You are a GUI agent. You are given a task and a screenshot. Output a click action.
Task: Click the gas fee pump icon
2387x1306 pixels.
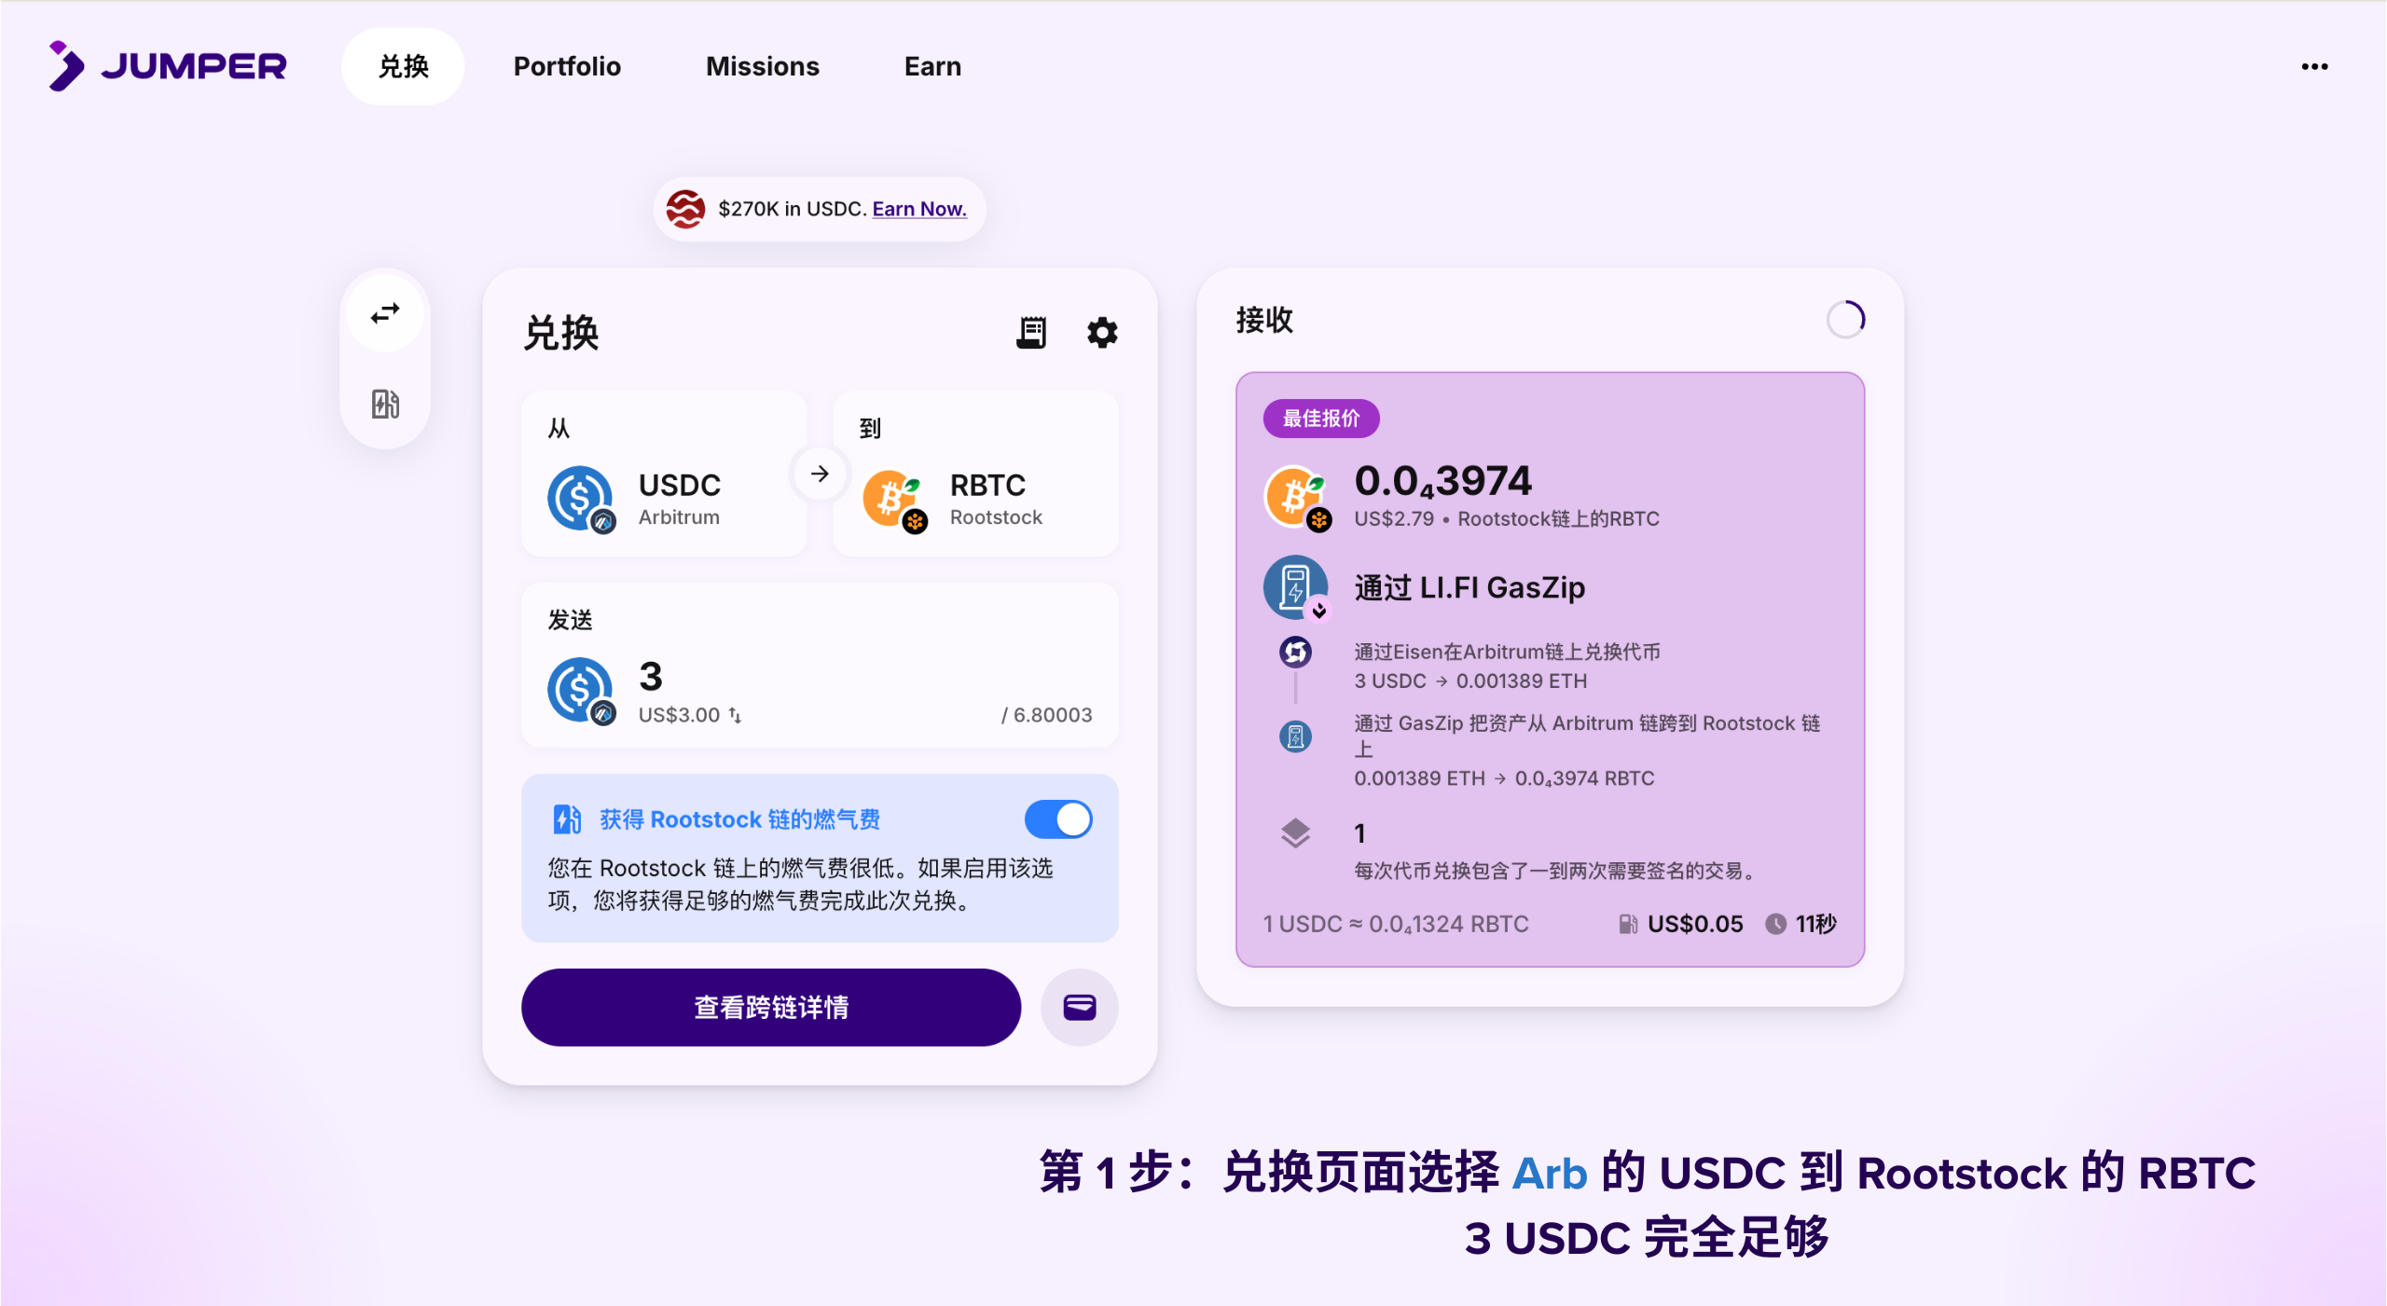(x=1628, y=924)
